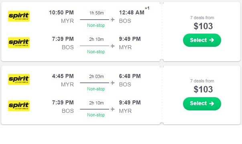Image resolution: width=242 pixels, height=144 pixels.
Task: Click the 6:48 PM BOS arrival time
Action: 130,76
